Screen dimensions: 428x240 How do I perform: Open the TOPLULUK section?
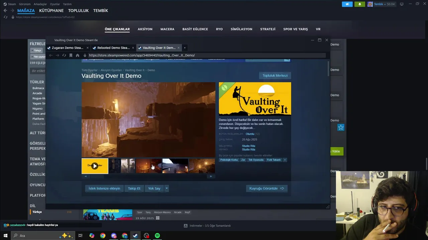pyautogui.click(x=78, y=11)
